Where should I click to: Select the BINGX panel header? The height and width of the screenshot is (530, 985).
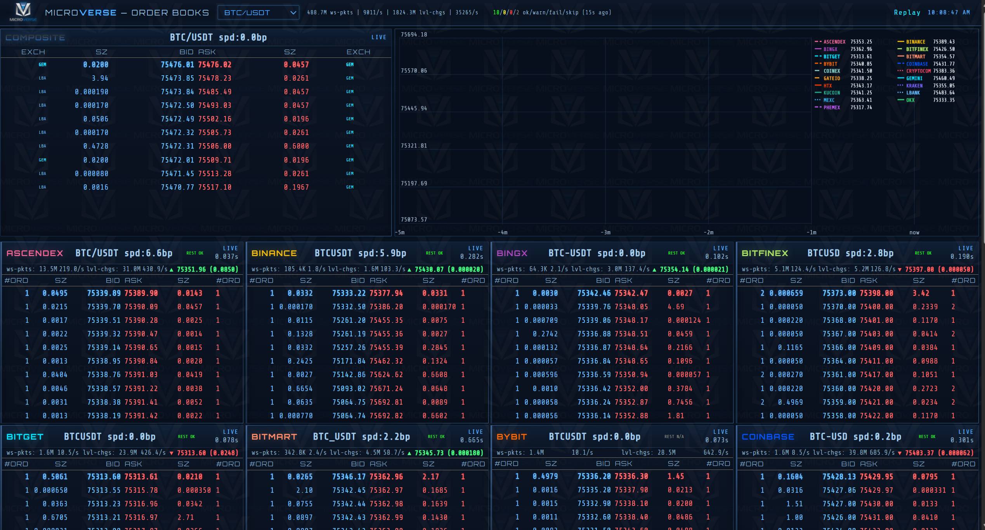click(512, 253)
